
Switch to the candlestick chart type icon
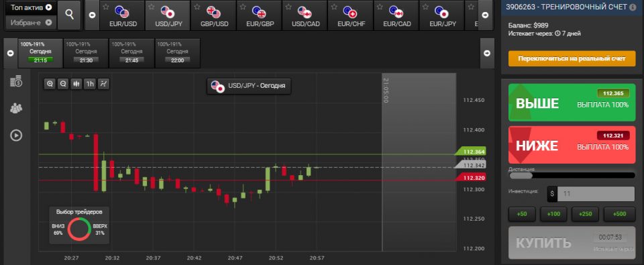point(76,84)
